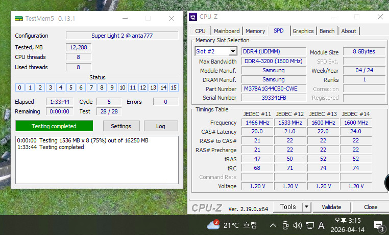This screenshot has height=235, width=389.
Task: Click the IME language indicator A
Action: pos(321,225)
